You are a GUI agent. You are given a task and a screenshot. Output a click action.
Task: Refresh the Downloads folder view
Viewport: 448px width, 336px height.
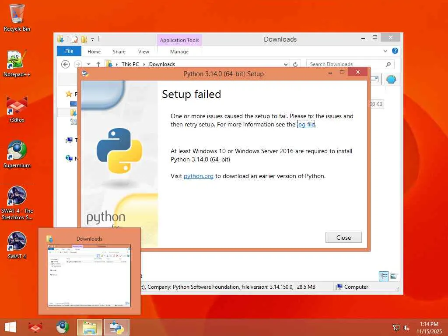295,64
